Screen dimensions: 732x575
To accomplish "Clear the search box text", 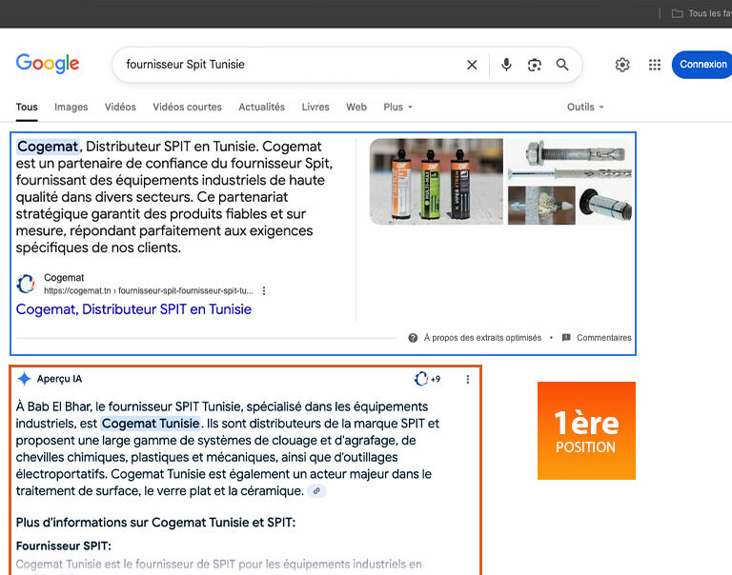I will (472, 65).
